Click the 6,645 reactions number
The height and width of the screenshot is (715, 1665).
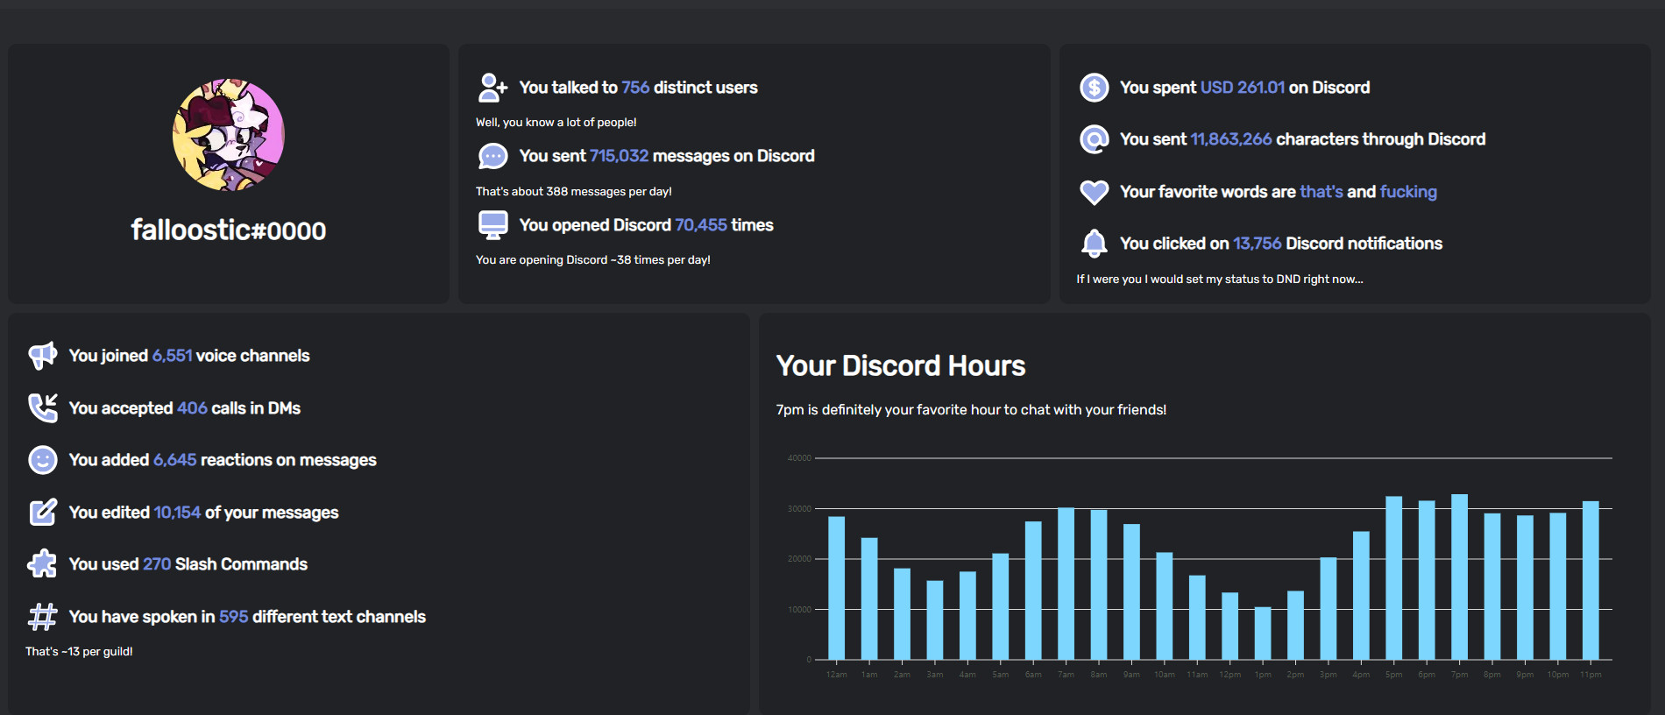(175, 460)
